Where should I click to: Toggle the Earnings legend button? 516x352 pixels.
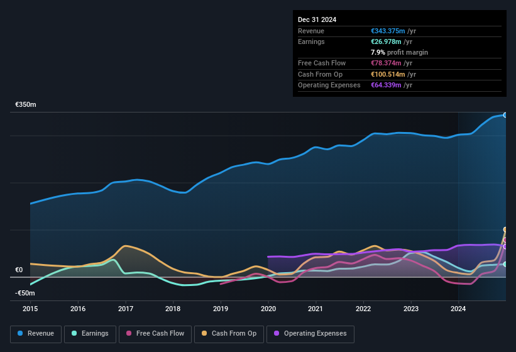point(90,334)
